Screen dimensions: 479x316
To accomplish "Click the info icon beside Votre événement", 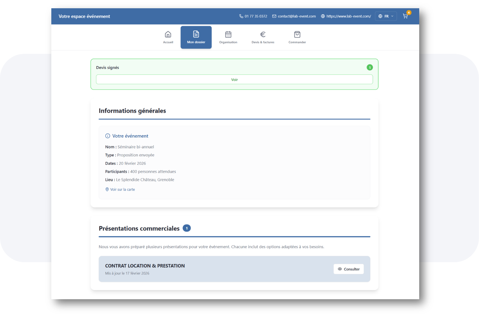I will (108, 136).
